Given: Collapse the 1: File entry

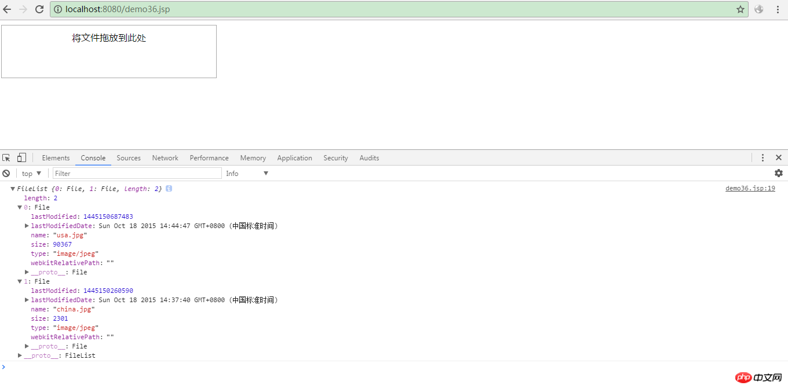Looking at the screenshot, I should pyautogui.click(x=20, y=281).
